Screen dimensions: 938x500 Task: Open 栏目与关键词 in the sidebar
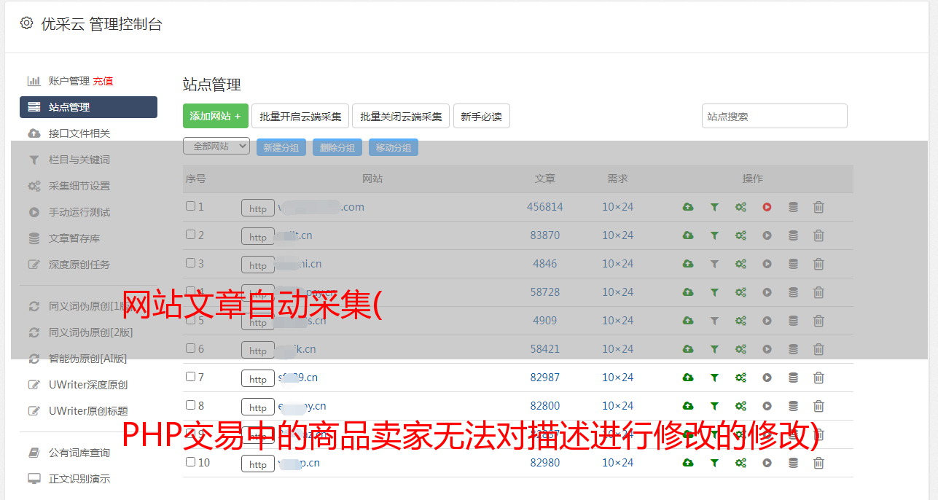(x=79, y=160)
